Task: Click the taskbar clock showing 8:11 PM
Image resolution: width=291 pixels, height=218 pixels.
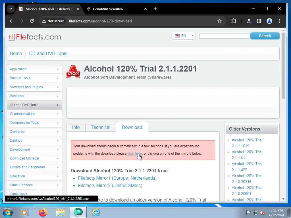Action: point(277,213)
